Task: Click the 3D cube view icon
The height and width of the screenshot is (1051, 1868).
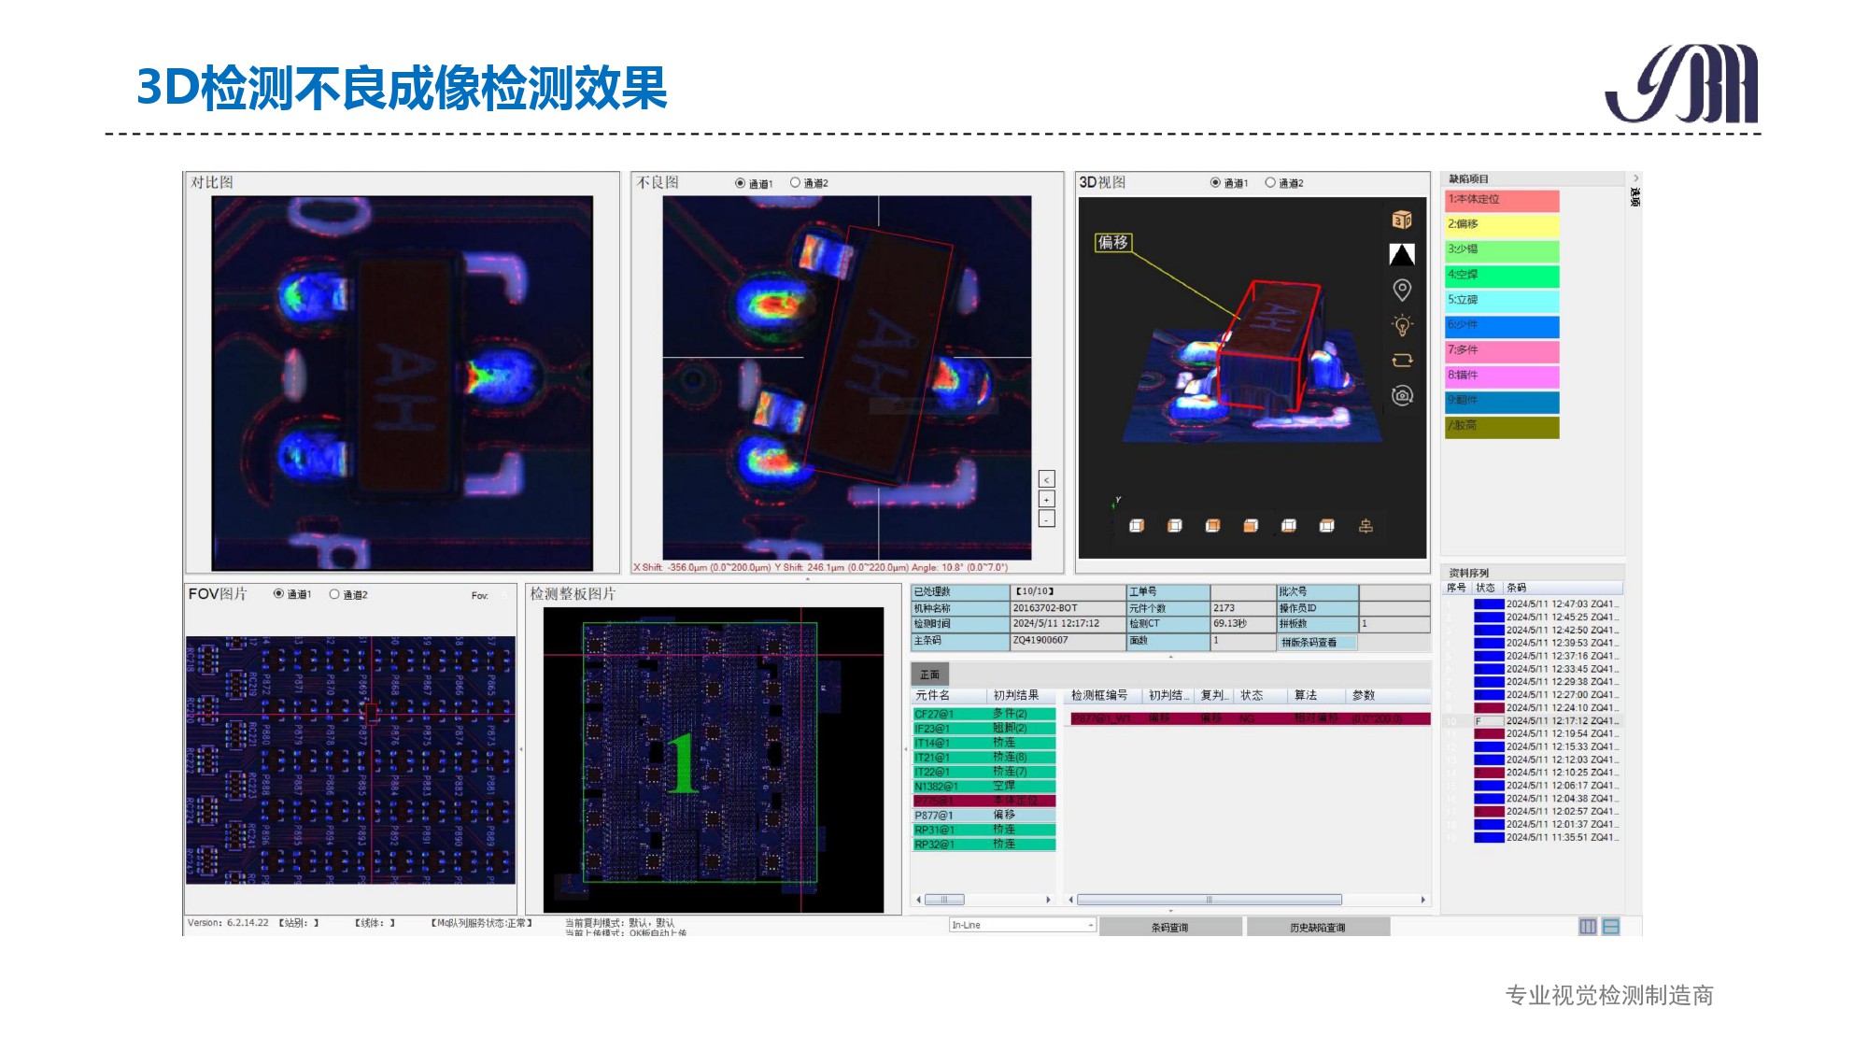Action: click(x=1401, y=220)
